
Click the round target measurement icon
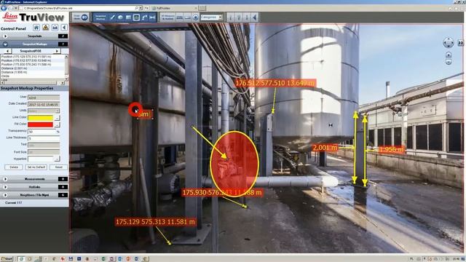coord(196,17)
